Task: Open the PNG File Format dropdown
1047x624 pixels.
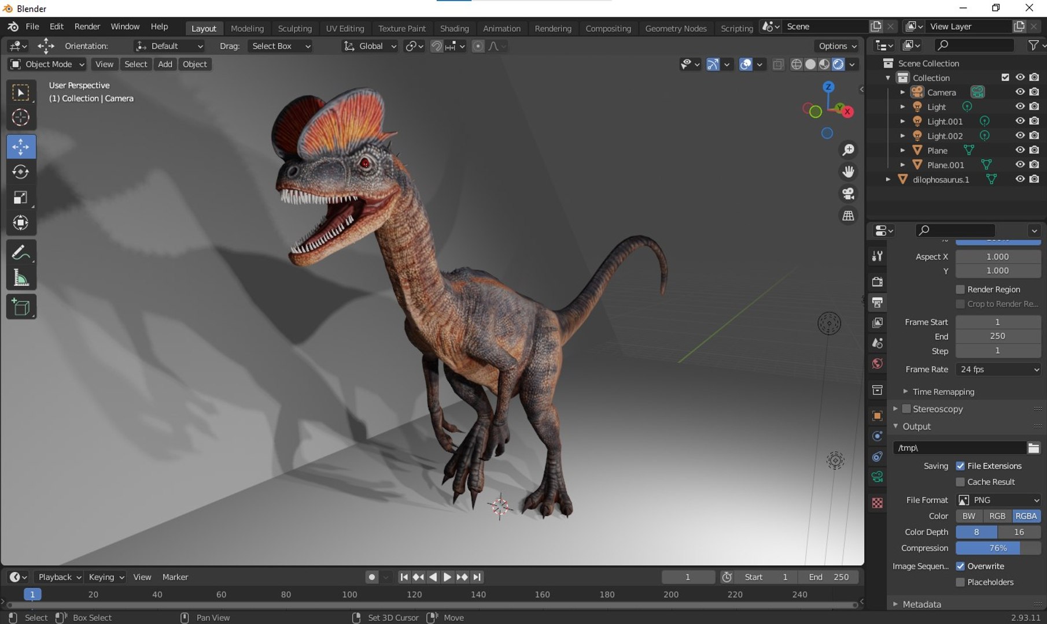Action: coord(998,500)
